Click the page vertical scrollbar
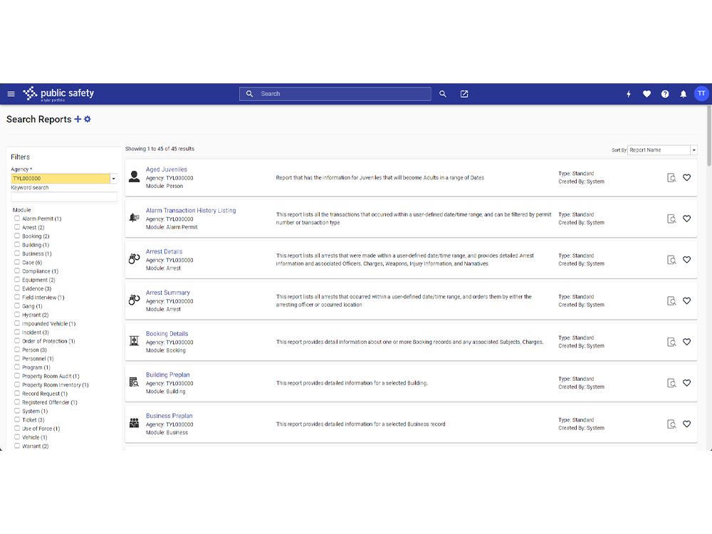712x534 pixels. click(x=709, y=136)
